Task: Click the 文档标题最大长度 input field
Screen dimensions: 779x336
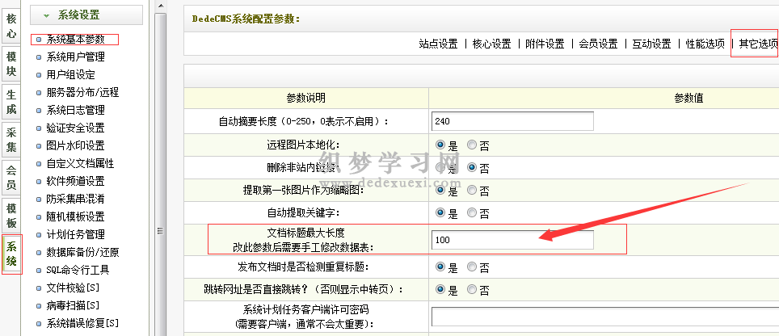Action: point(512,240)
